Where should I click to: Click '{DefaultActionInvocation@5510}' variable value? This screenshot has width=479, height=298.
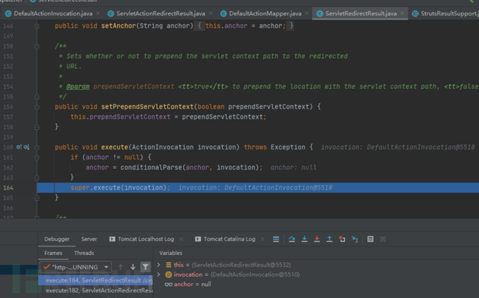pyautogui.click(x=255, y=274)
